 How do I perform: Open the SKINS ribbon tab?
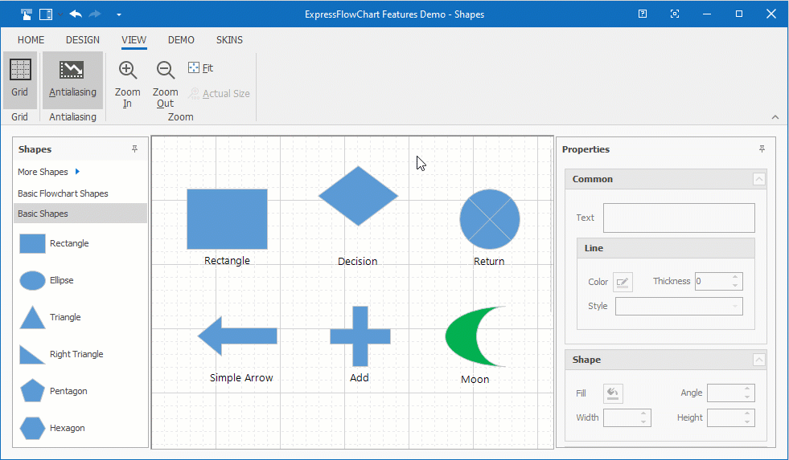point(229,40)
